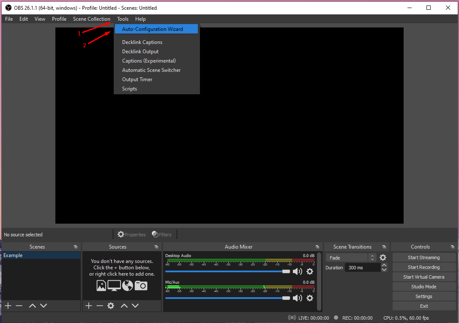
Task: Enable Studio Mode
Action: coord(424,287)
